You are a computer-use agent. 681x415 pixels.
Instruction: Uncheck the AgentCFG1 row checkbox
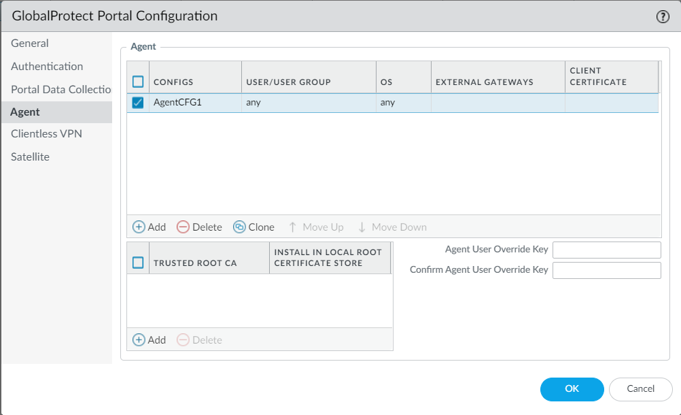138,103
